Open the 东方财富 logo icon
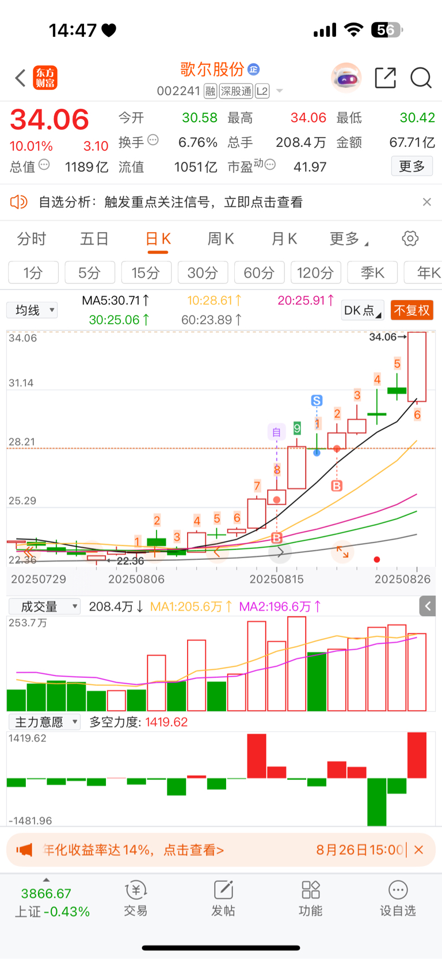Viewport: 442px width, 959px height. coord(45,78)
